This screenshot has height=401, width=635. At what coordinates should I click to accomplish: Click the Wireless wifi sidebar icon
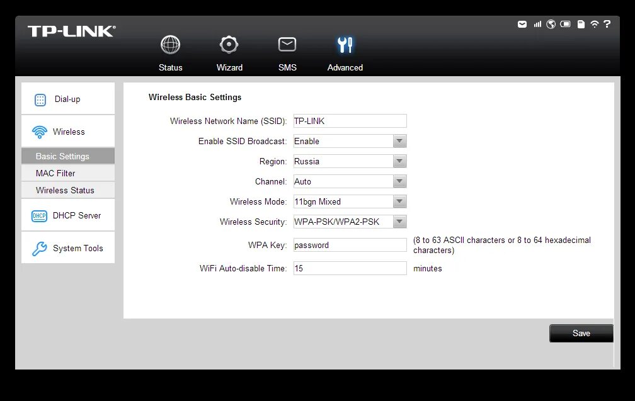(39, 132)
